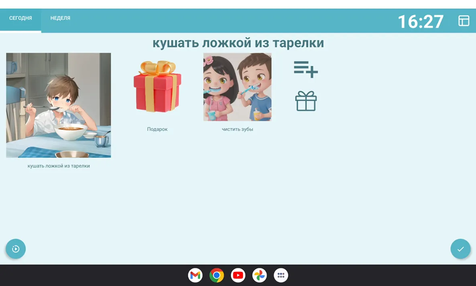Select the boy eating soup picture

point(59,105)
